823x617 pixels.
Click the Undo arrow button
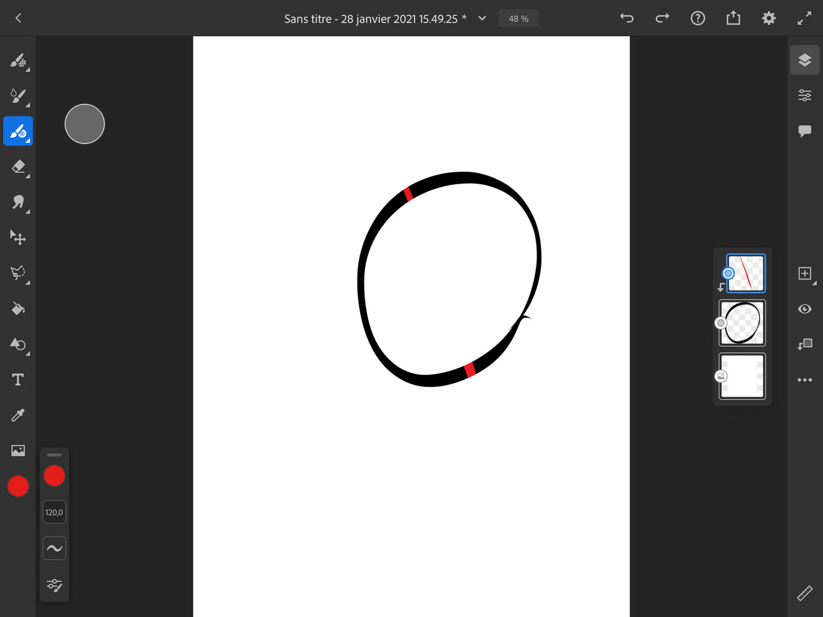[x=626, y=18]
